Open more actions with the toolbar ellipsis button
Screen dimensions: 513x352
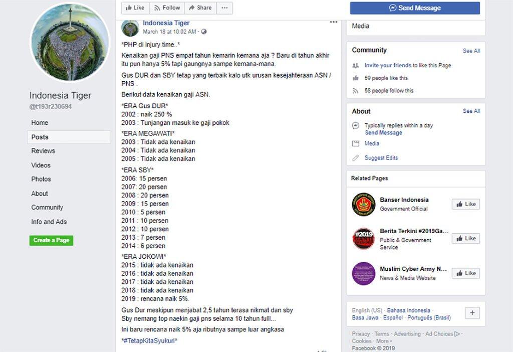[224, 8]
